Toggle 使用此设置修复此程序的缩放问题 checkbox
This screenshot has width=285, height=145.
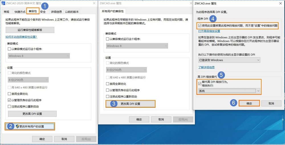200,26
